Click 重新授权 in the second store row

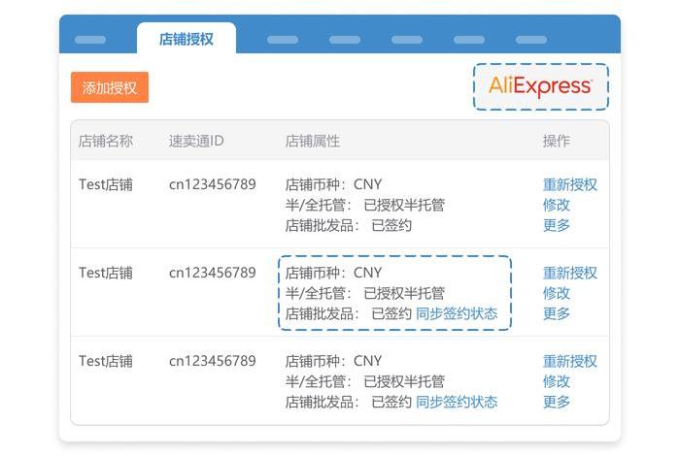click(570, 273)
